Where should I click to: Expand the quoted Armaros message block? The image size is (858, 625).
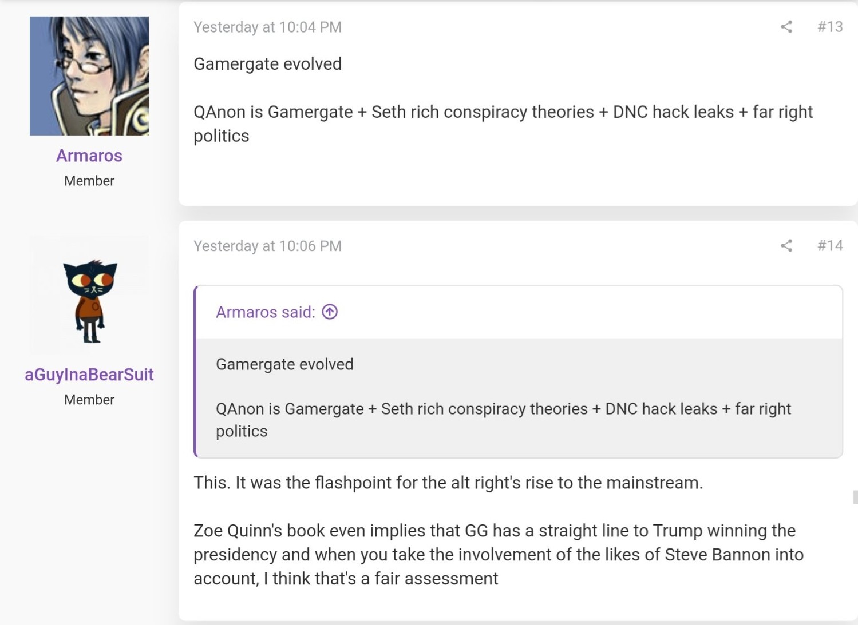(x=518, y=397)
